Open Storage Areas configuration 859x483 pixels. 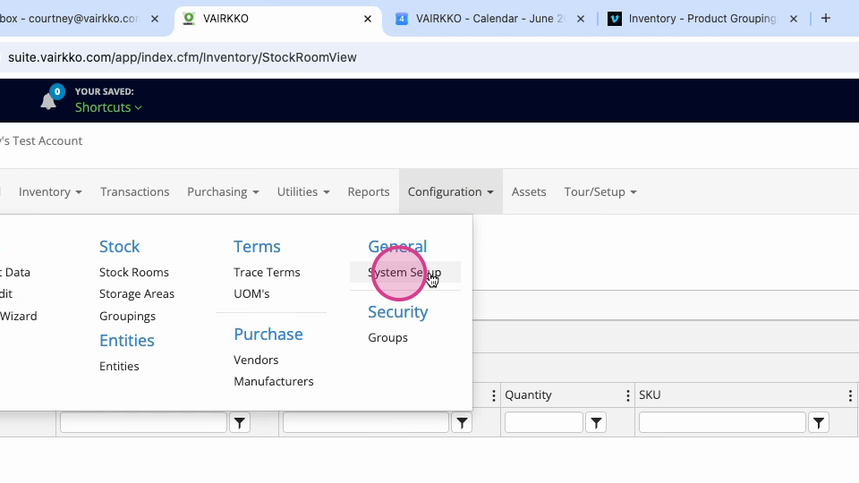click(x=136, y=294)
